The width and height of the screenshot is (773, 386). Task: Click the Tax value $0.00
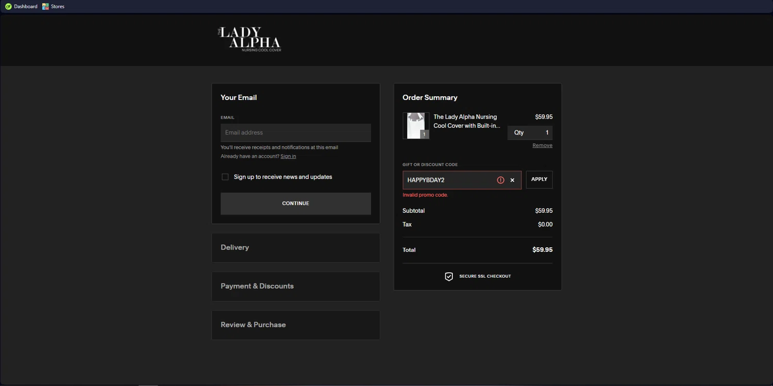point(545,225)
